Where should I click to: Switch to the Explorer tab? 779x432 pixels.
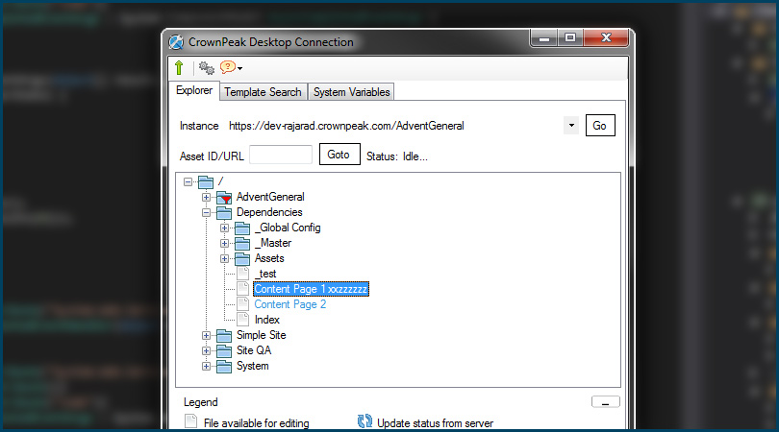pos(194,91)
